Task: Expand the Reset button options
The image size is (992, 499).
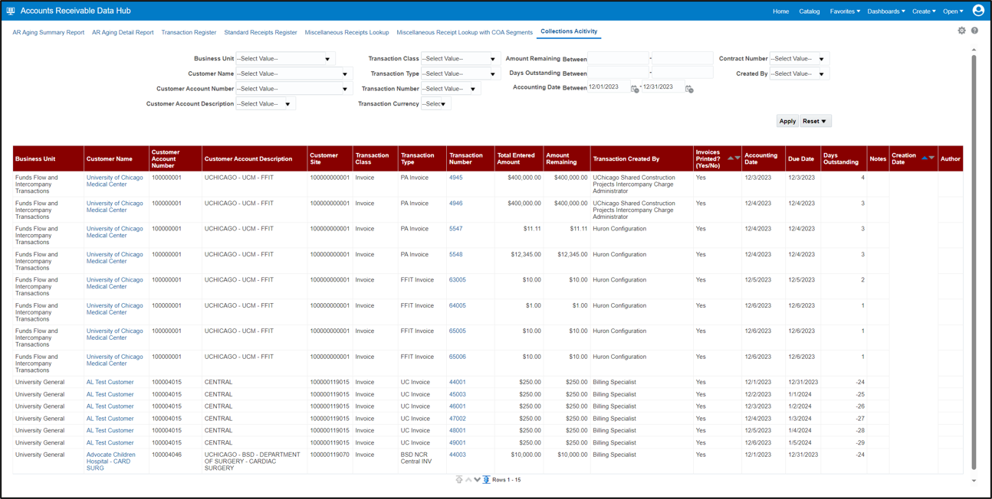Action: [824, 122]
